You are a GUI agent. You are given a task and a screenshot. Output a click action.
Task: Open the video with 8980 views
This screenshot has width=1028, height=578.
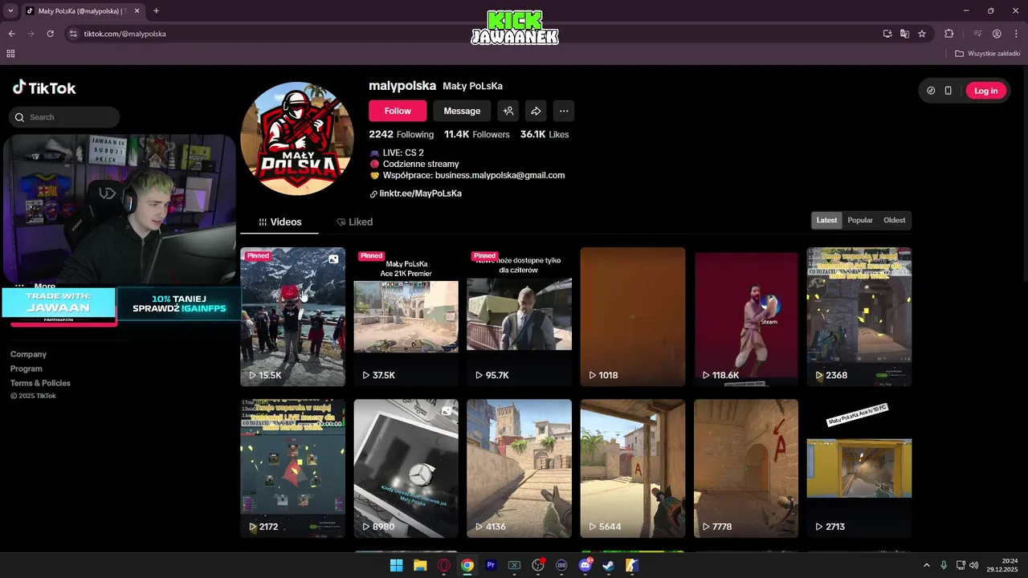coord(406,468)
